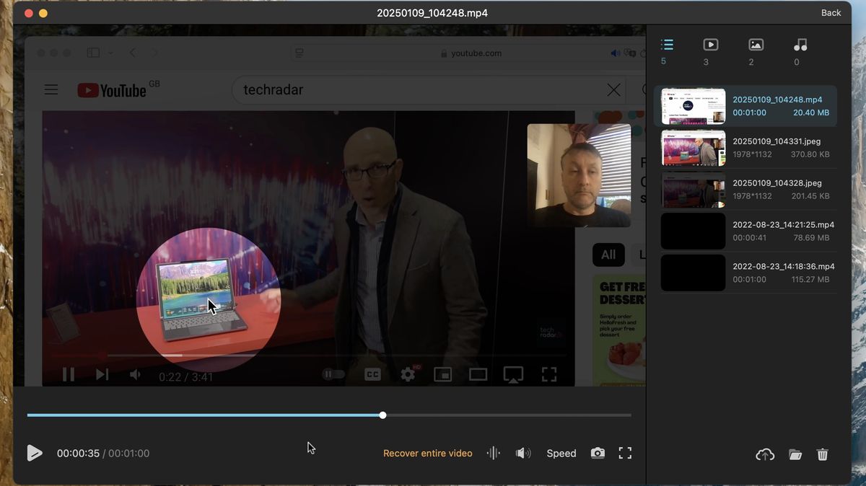Select the Audio filter icon showing 0

(x=800, y=45)
